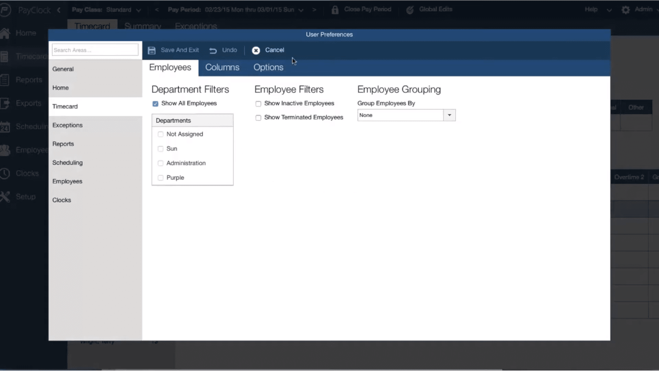Click the Search Areas input field

tap(95, 49)
